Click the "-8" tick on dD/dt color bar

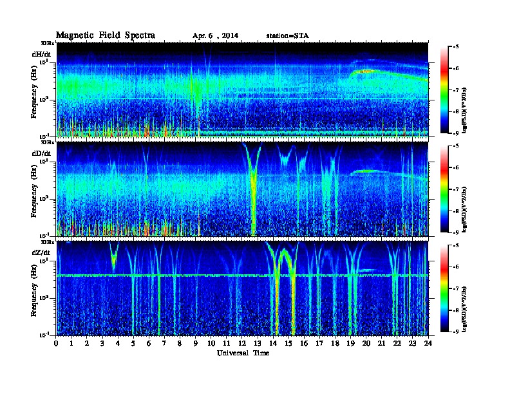point(456,211)
